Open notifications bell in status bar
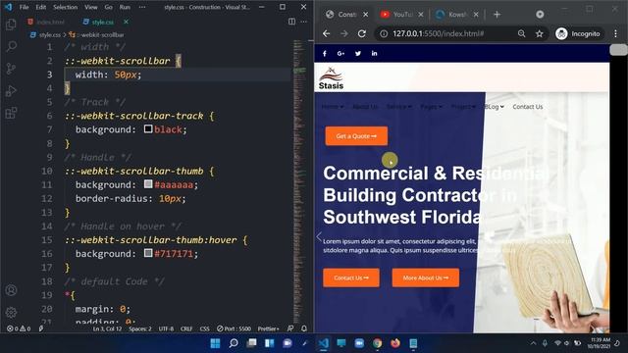The width and height of the screenshot is (628, 353). [x=304, y=328]
